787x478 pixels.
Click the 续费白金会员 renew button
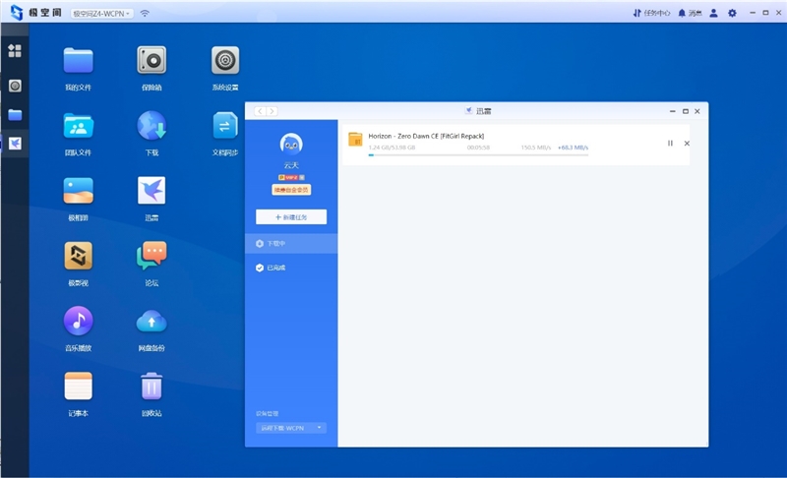click(x=291, y=190)
